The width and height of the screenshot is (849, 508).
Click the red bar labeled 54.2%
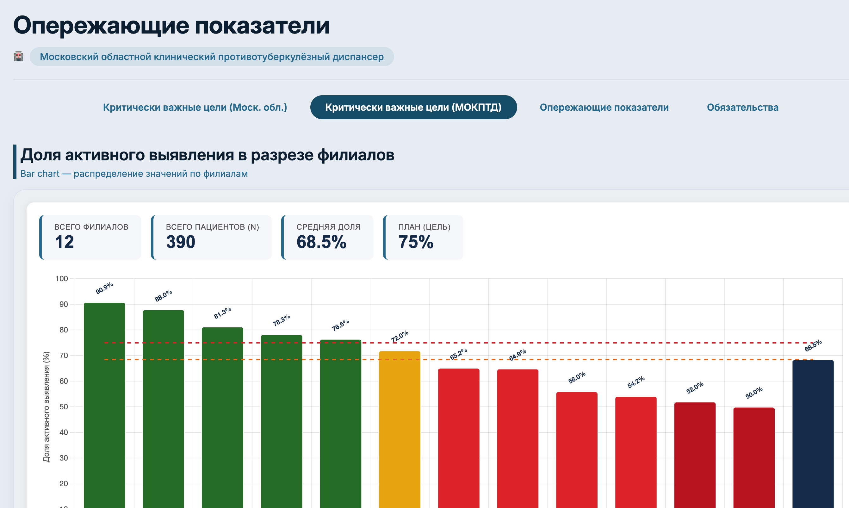click(636, 452)
